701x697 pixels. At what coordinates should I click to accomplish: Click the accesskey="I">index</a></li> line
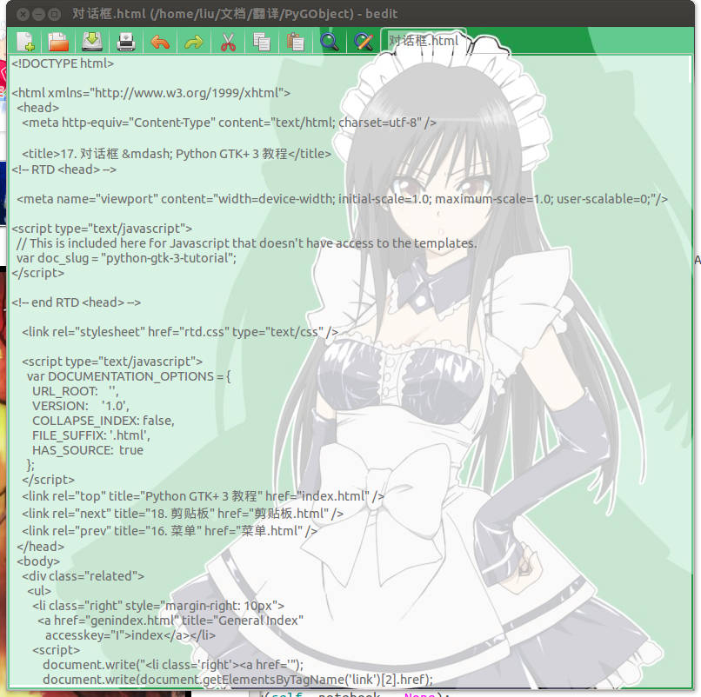click(130, 635)
